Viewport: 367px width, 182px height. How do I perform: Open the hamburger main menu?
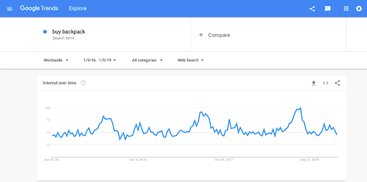(x=10, y=9)
